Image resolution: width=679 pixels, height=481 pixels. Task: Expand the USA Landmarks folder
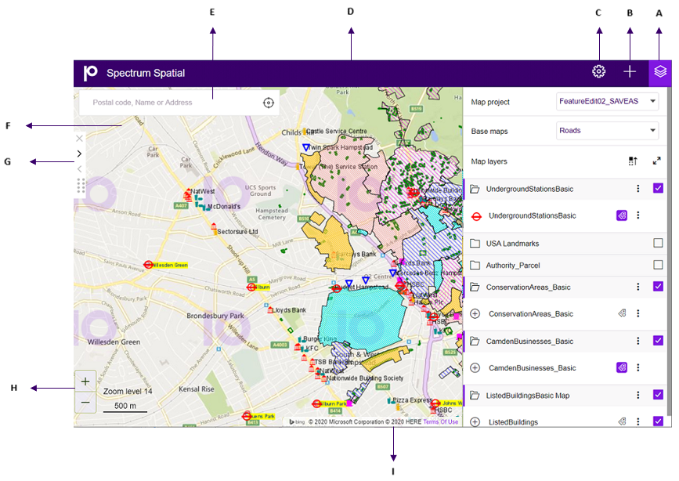coord(475,244)
